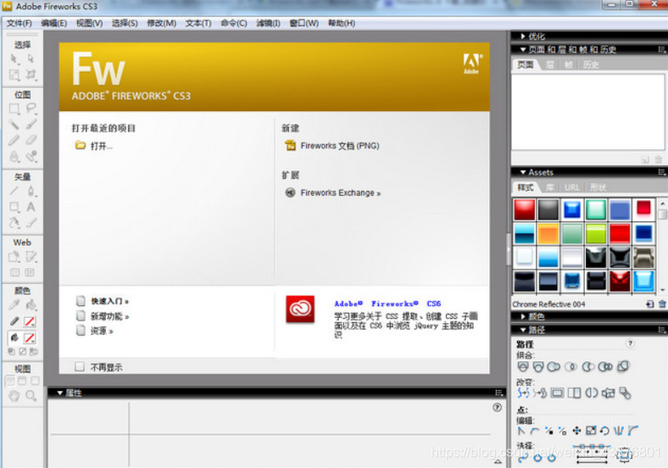
Task: Select the Line tool
Action: tap(14, 191)
